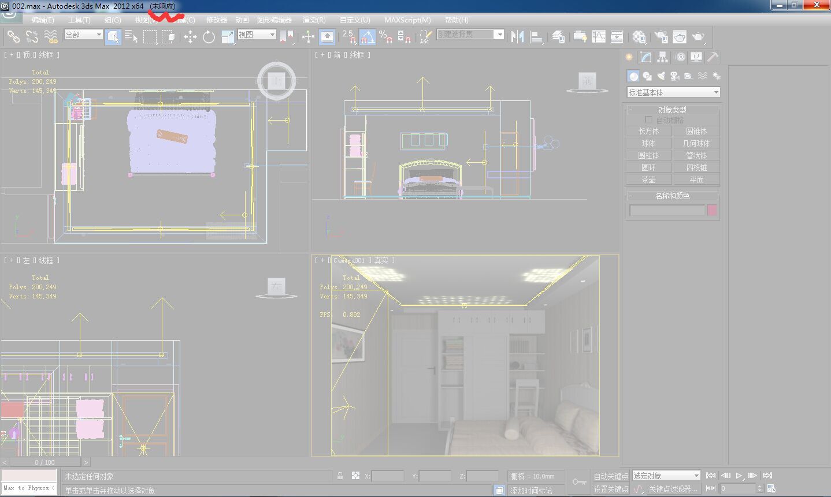Screen dimensions: 831x497
Task: Open the 渲染(R) menu
Action: [x=314, y=20]
